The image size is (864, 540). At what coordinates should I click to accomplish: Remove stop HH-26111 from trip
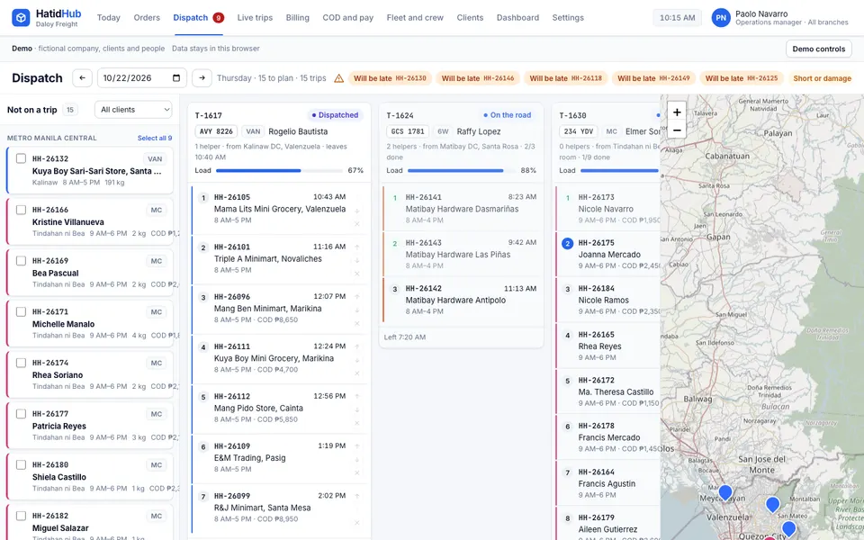(x=357, y=373)
